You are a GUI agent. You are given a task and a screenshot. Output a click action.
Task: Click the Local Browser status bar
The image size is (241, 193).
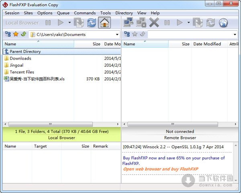point(62,135)
